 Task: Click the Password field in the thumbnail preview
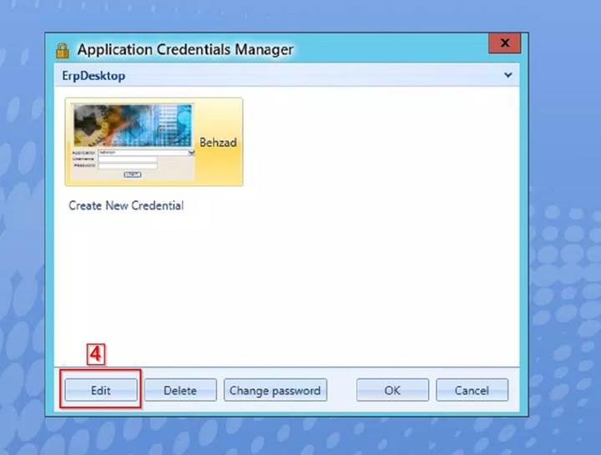pos(127,166)
